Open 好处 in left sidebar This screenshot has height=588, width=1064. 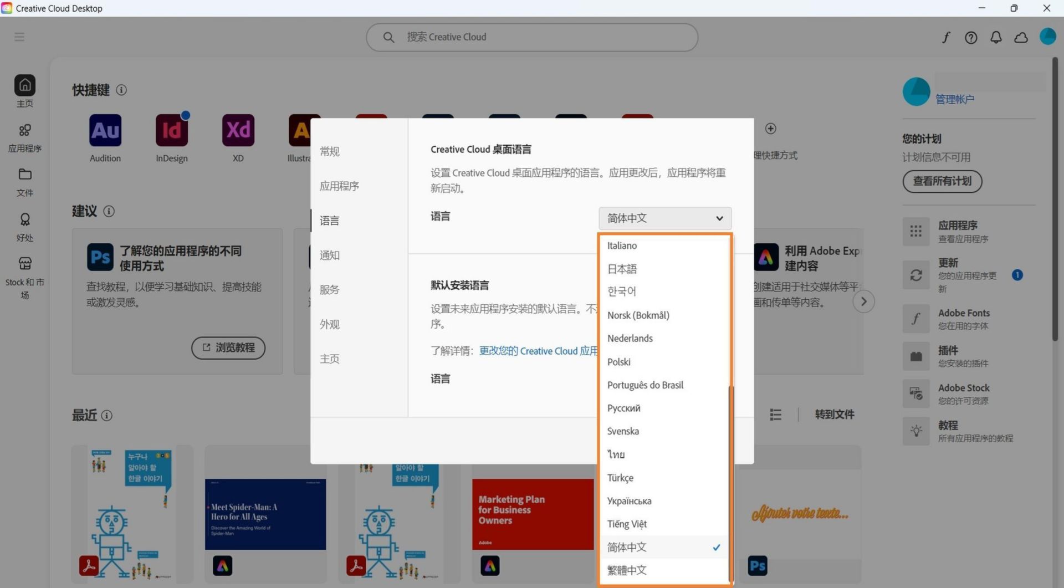[x=24, y=227]
